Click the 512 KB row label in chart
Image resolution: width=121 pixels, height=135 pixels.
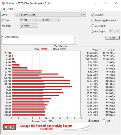(7, 84)
